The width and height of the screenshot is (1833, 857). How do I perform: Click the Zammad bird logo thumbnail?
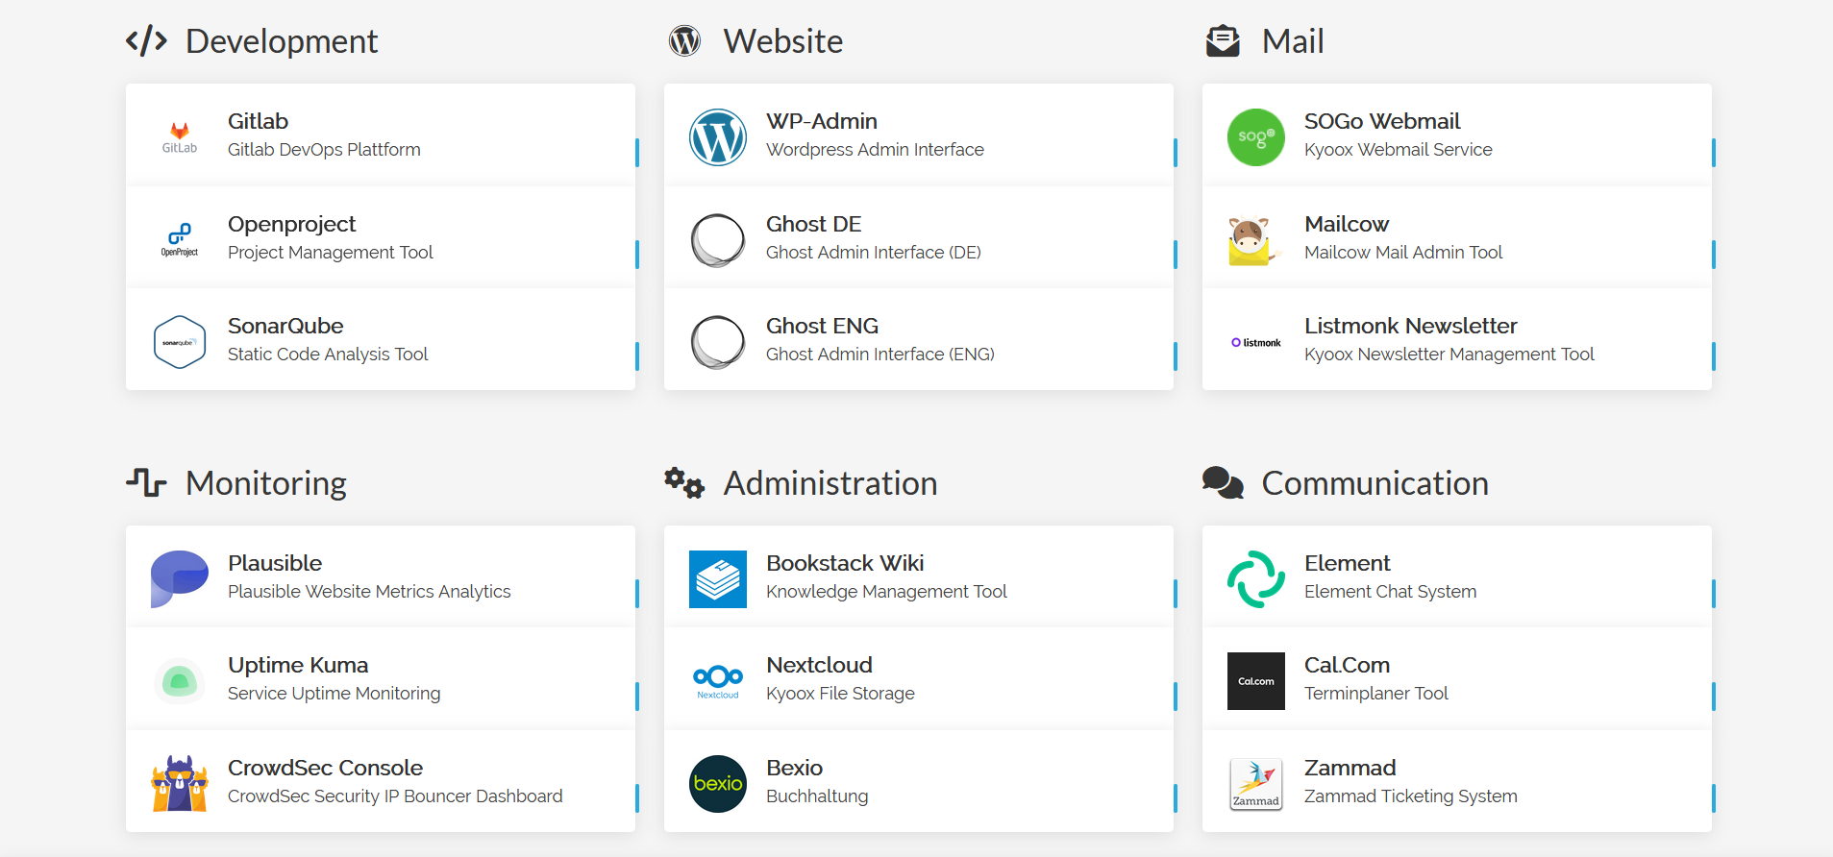tap(1256, 784)
